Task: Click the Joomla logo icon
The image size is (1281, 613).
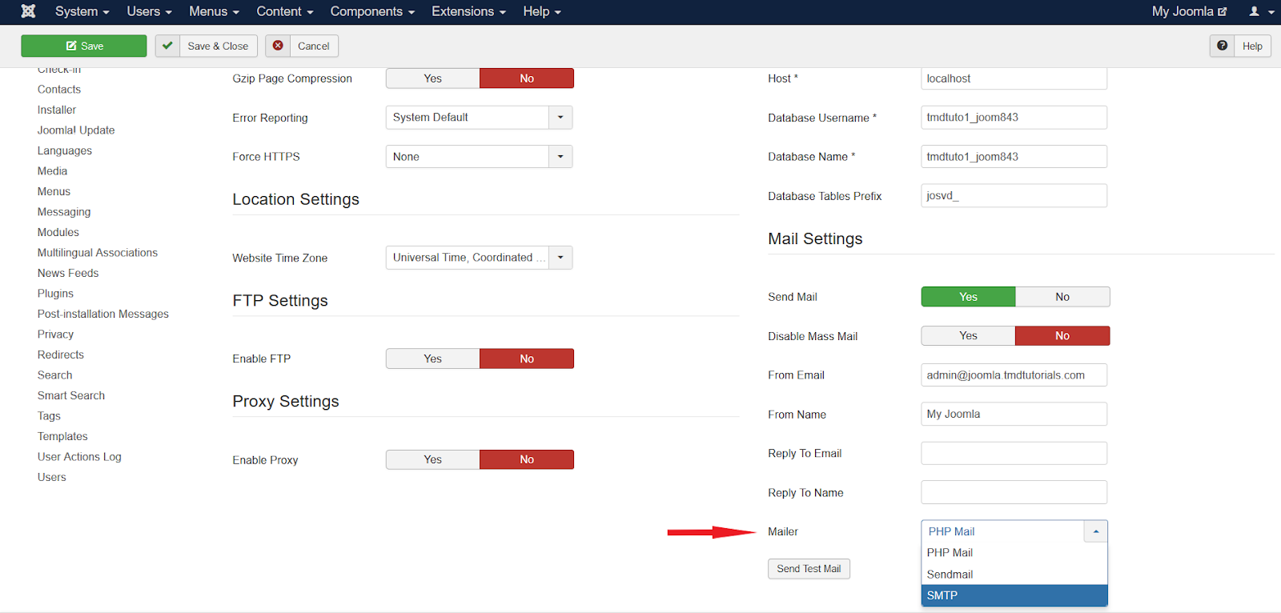Action: (x=28, y=11)
